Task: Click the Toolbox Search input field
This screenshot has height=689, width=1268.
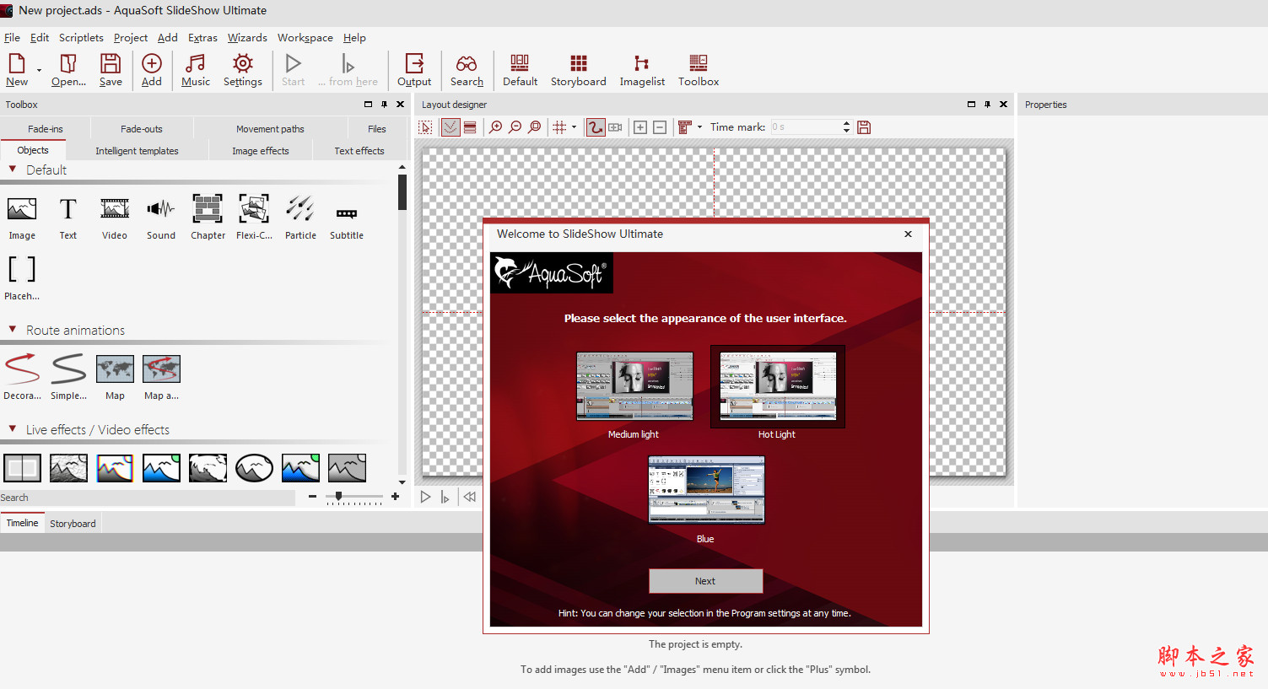Action: [148, 498]
